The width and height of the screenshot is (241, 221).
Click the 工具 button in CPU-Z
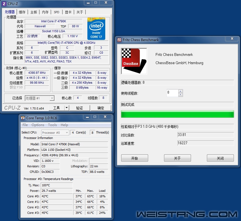[56, 108]
